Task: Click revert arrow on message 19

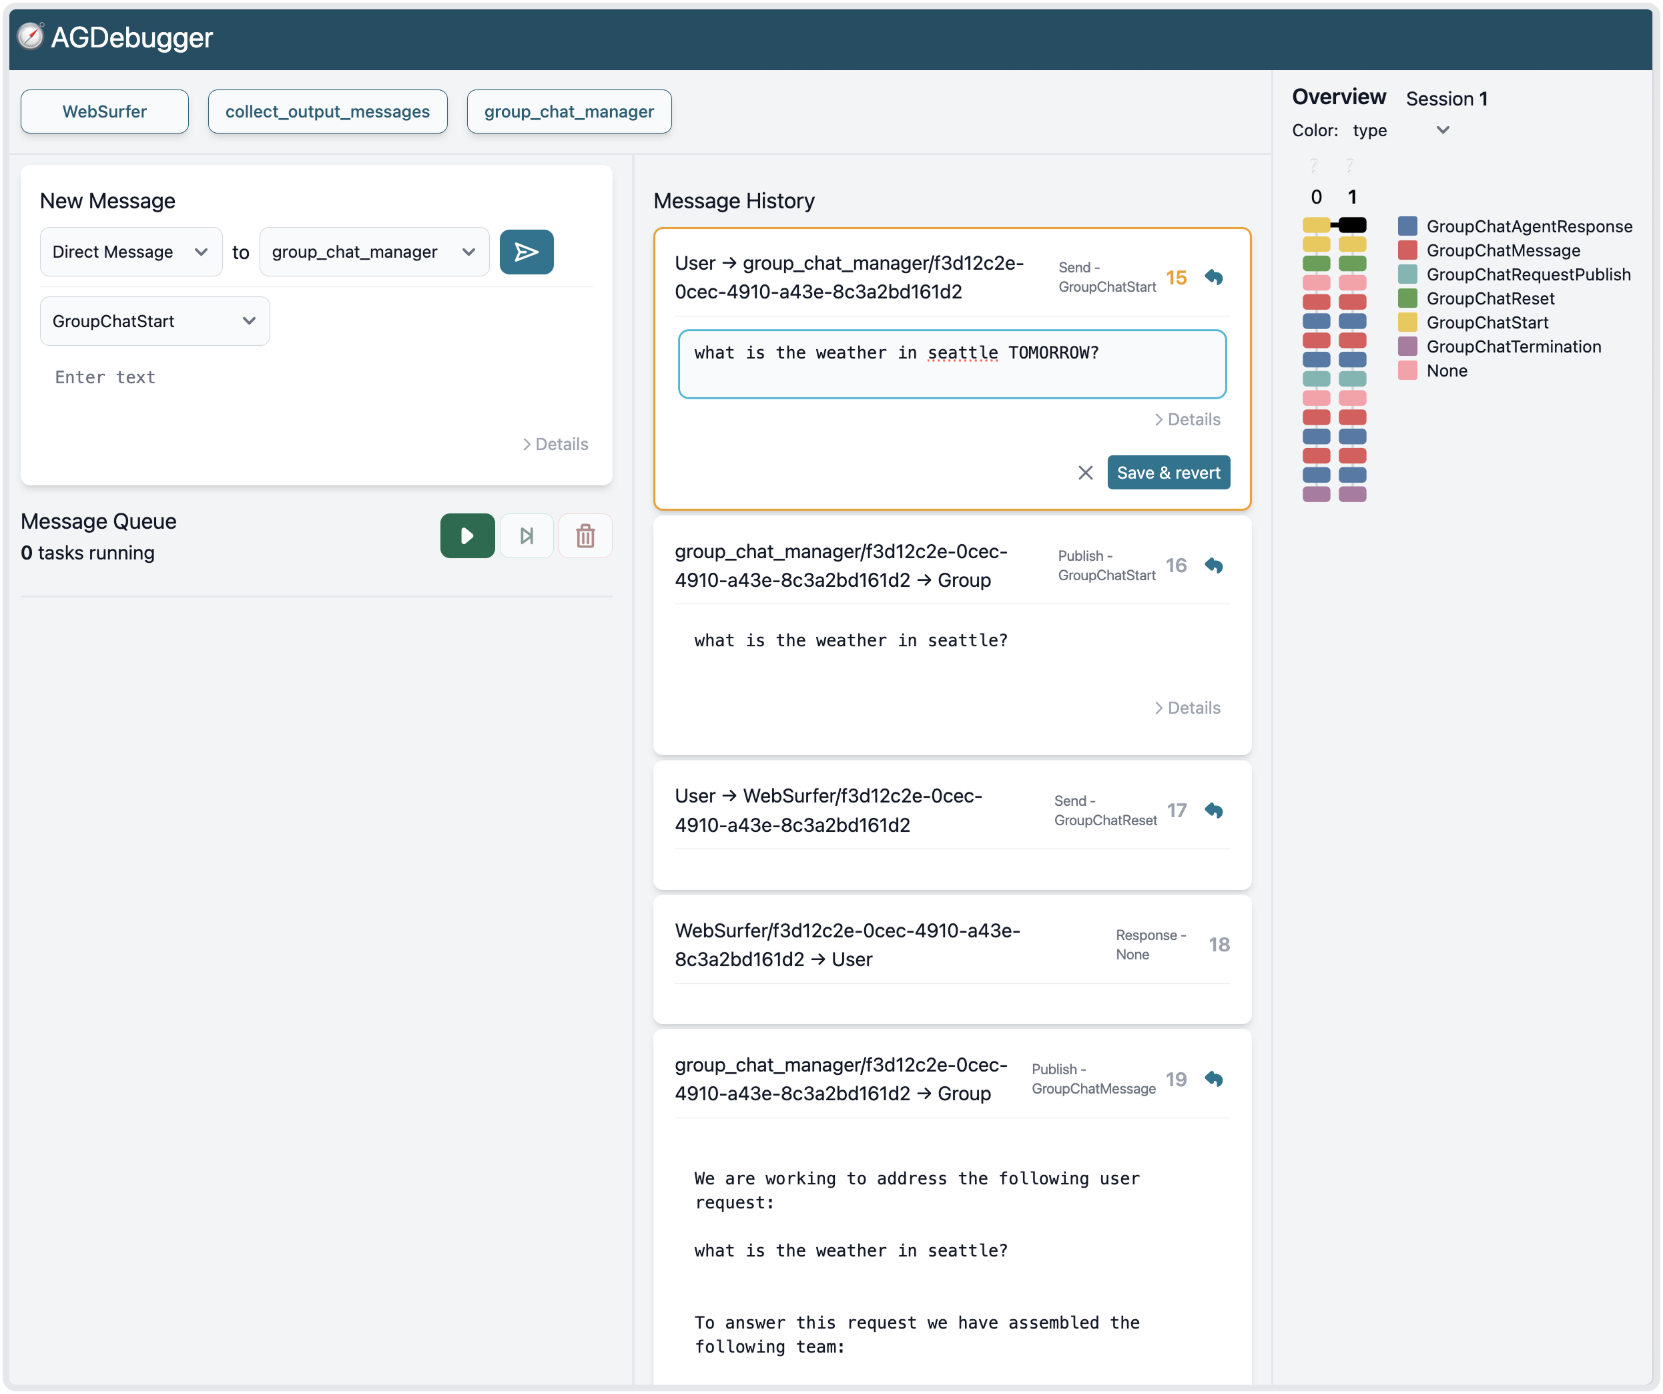Action: point(1213,1079)
